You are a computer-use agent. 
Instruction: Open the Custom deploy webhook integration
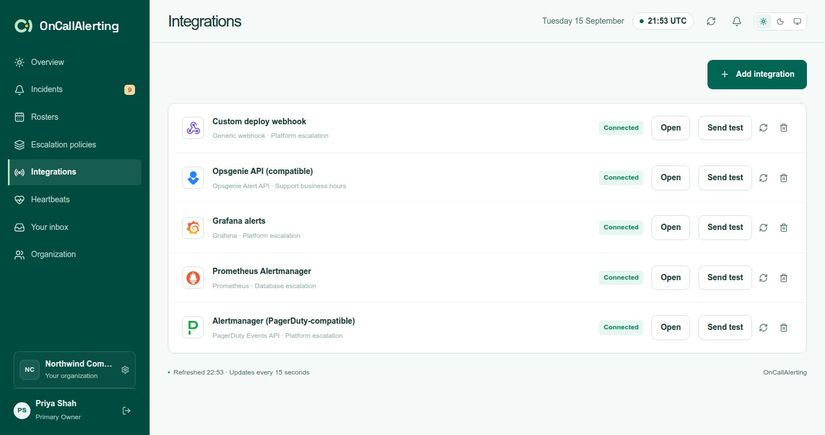point(671,128)
